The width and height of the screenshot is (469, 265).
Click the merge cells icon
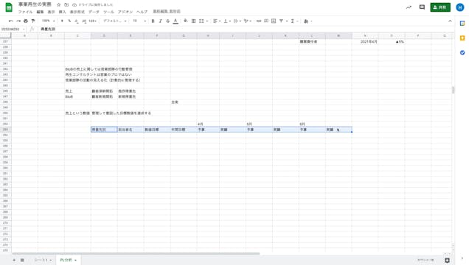point(201,21)
